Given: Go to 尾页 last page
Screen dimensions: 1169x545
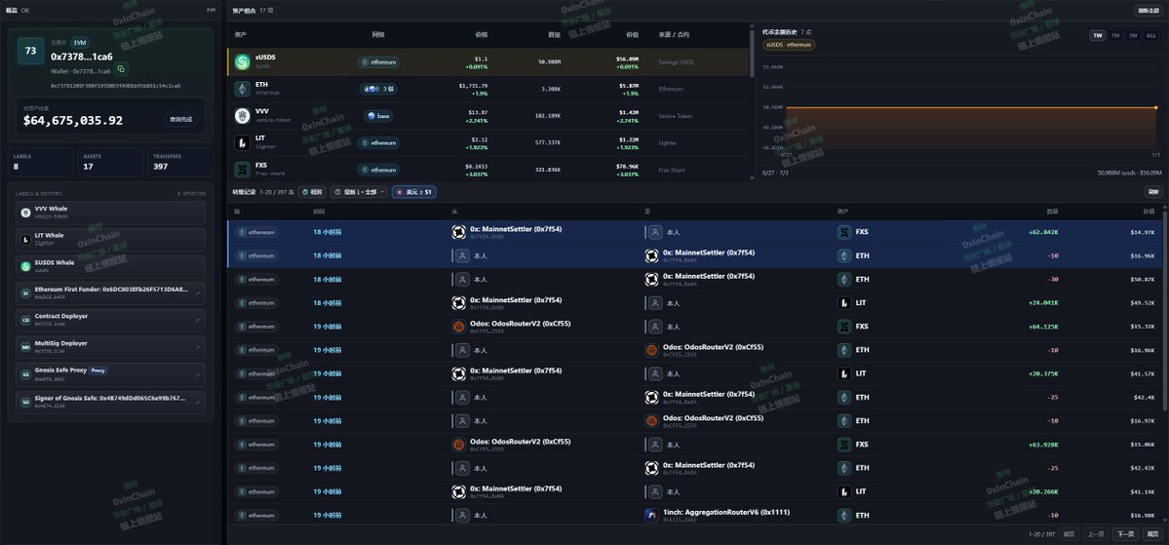Looking at the screenshot, I should coord(1151,534).
